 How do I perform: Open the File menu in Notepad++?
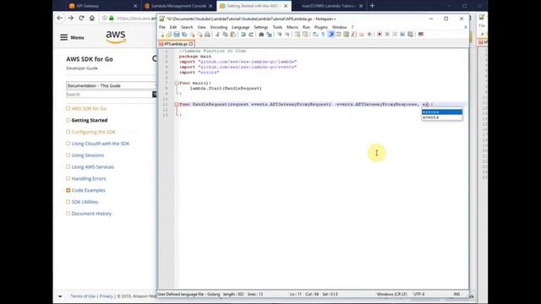point(162,27)
